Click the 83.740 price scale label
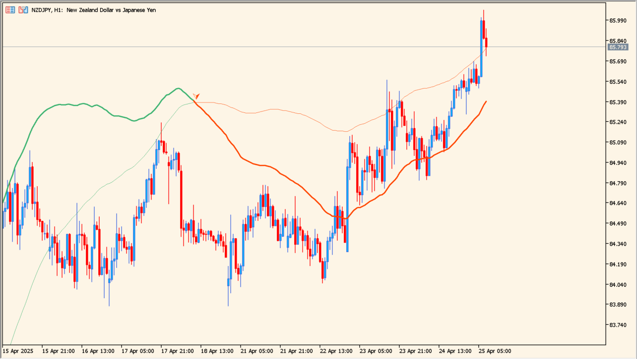637x359 pixels. pos(618,325)
